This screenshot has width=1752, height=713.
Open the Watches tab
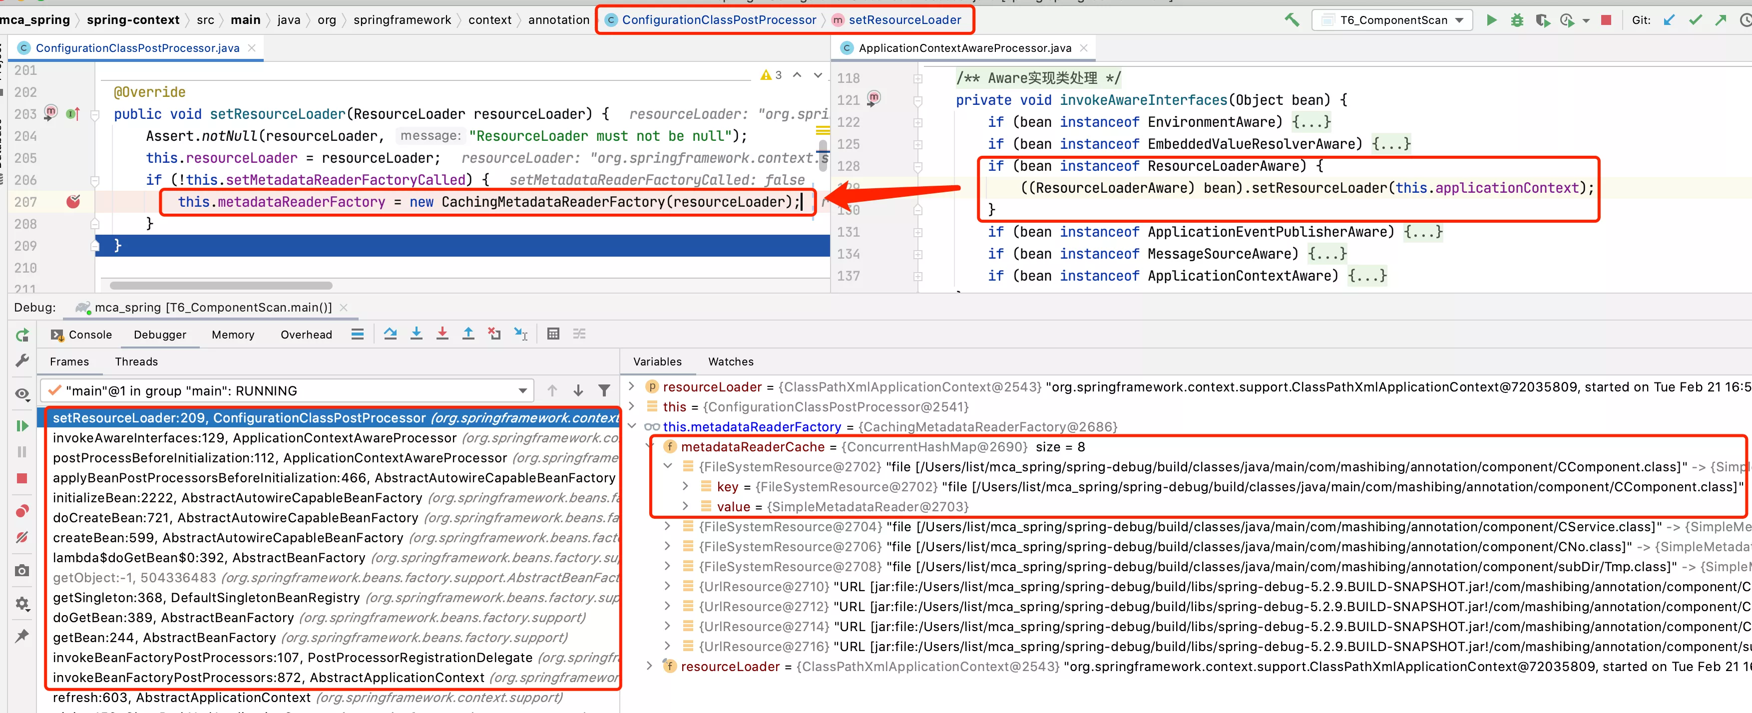point(731,361)
